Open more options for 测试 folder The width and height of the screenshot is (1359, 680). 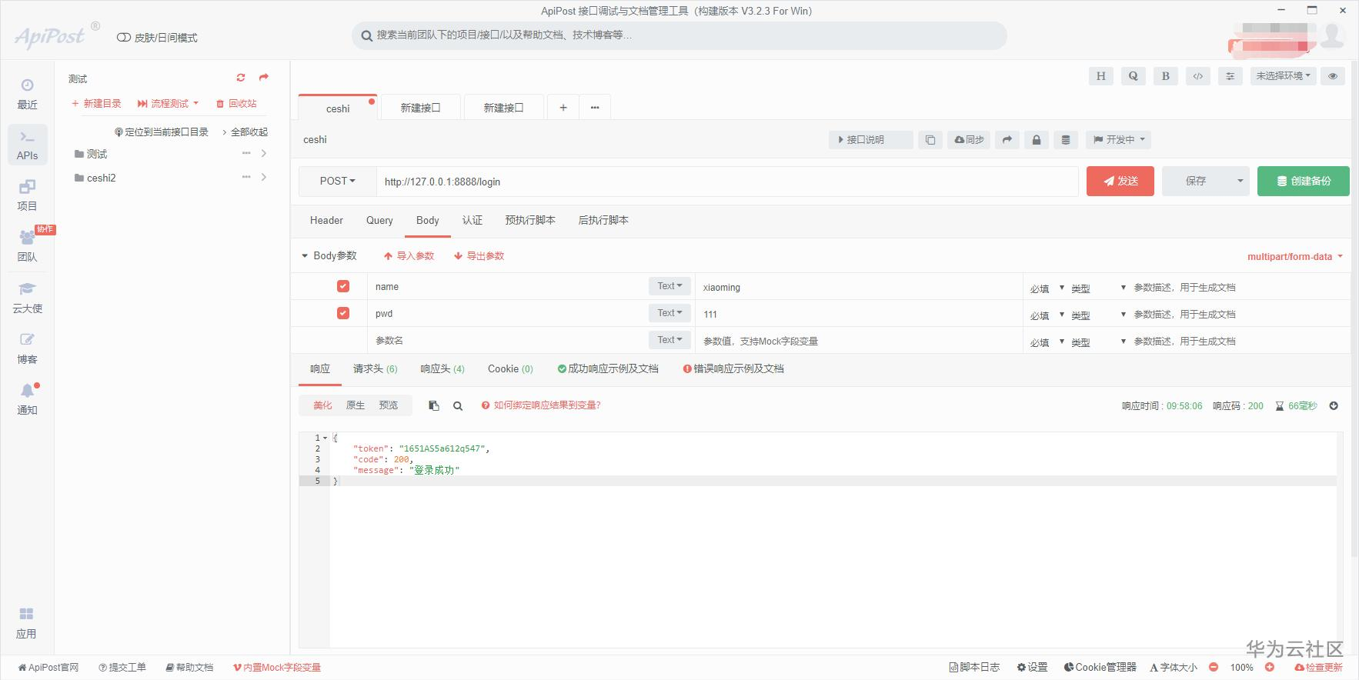[246, 154]
